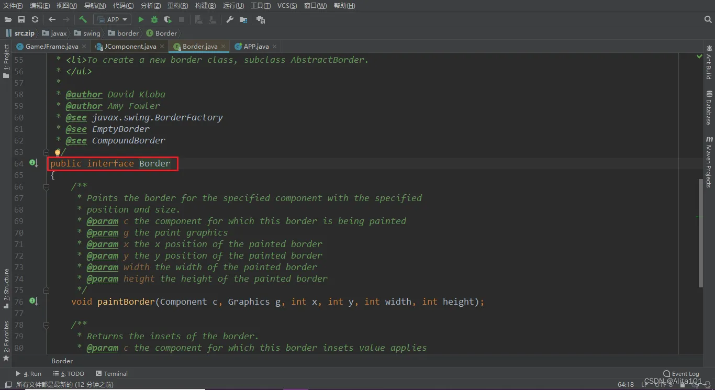Viewport: 715px width, 390px height.
Task: Open the 工具(T) menu
Action: (x=261, y=6)
